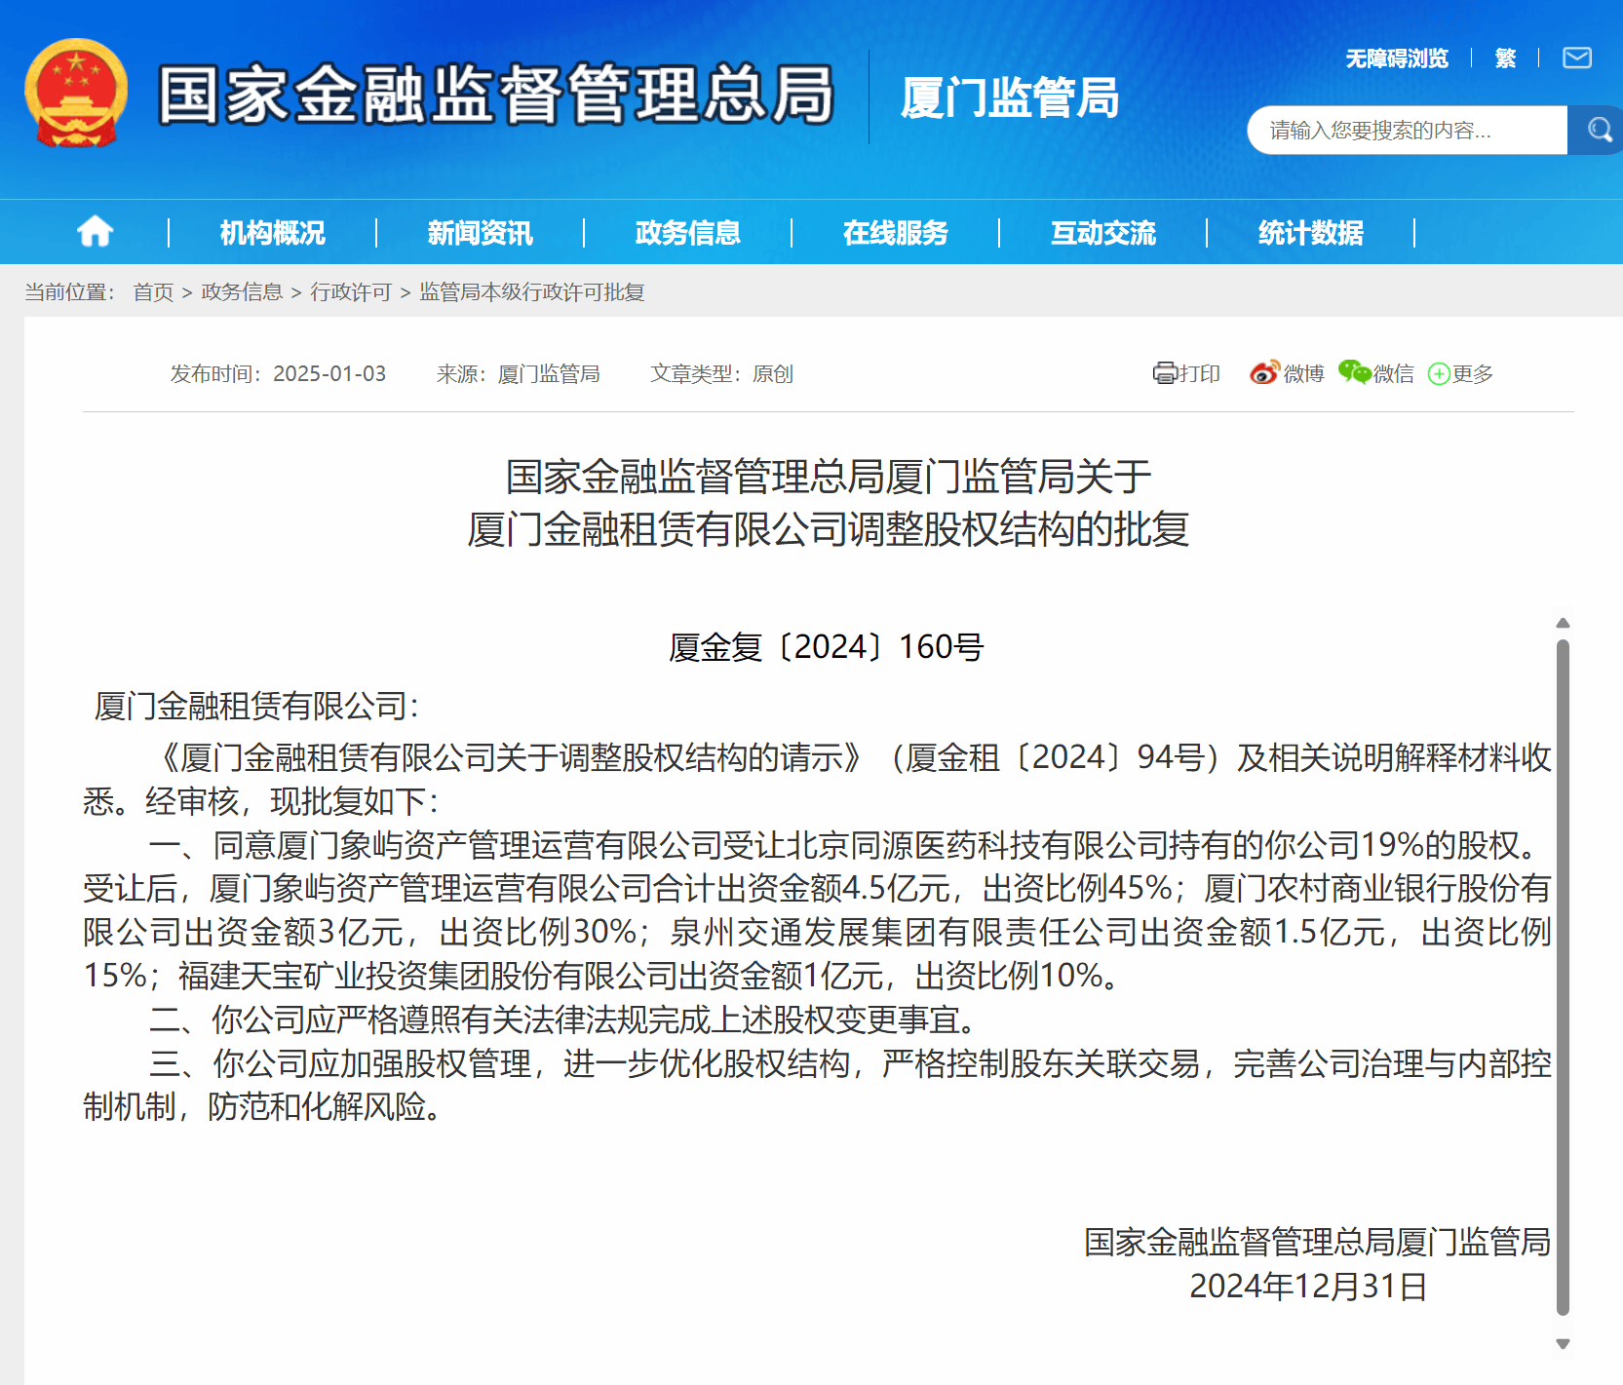Click 监管局本级行政许可批复 breadcrumb link
The image size is (1623, 1385).
coord(531,292)
